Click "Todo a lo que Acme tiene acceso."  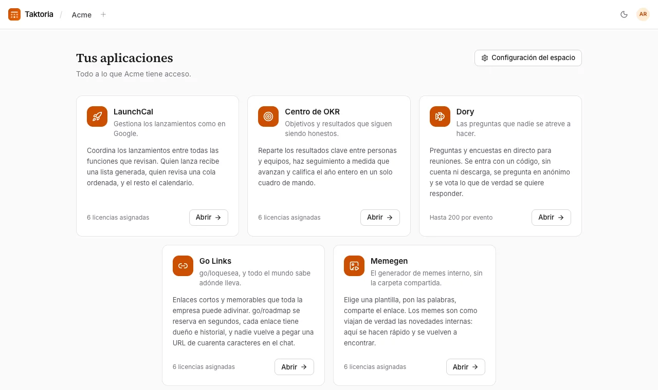(134, 74)
